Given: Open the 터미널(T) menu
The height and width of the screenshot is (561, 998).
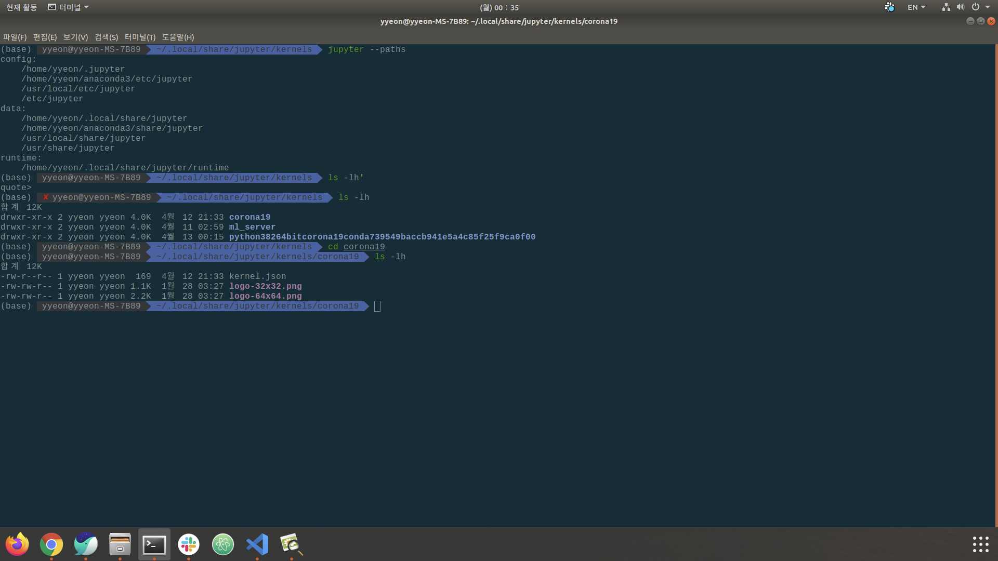Looking at the screenshot, I should (140, 37).
